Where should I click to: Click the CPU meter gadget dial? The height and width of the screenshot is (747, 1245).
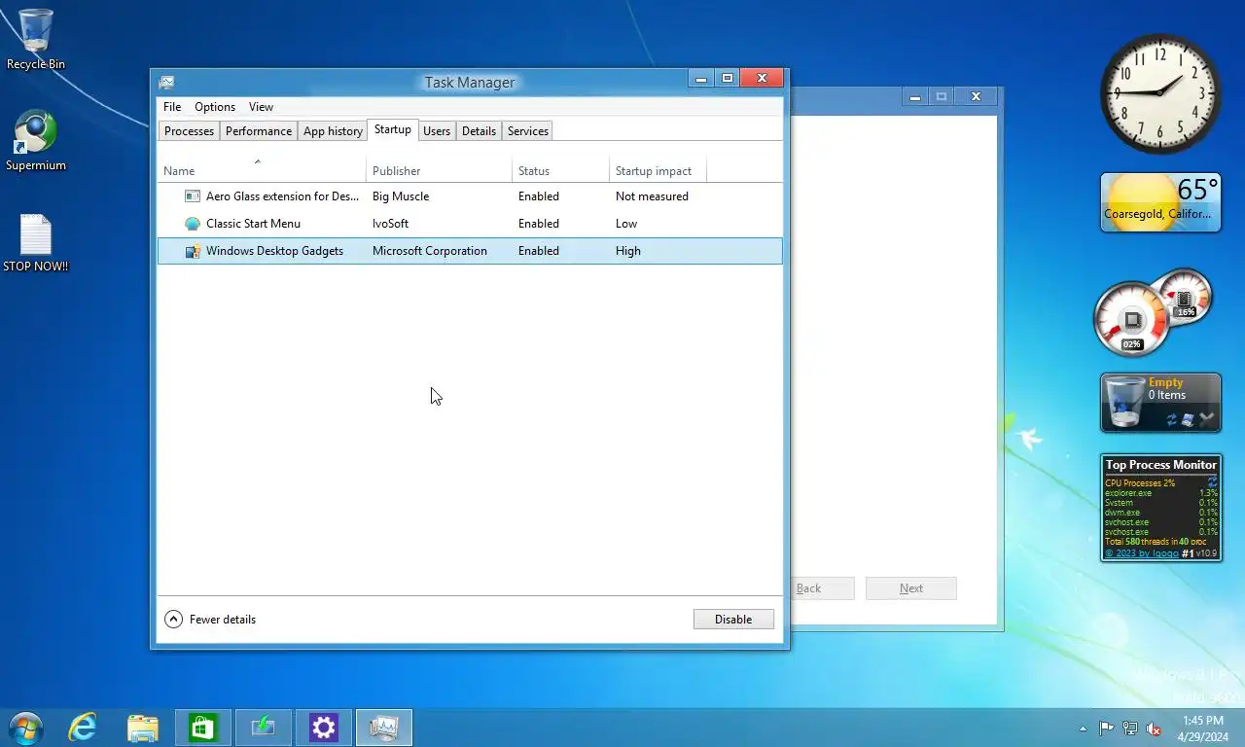coord(1132,319)
